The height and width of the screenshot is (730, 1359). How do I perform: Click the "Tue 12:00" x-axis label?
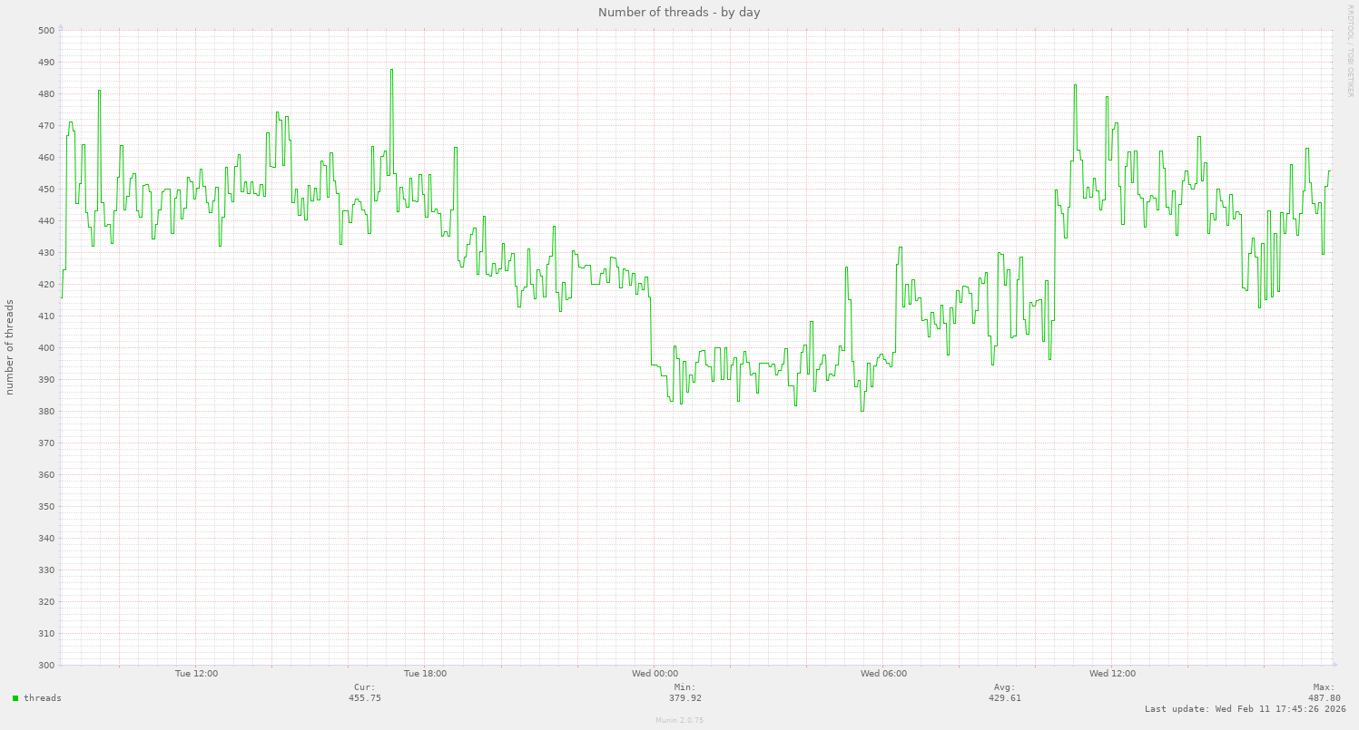coord(196,674)
